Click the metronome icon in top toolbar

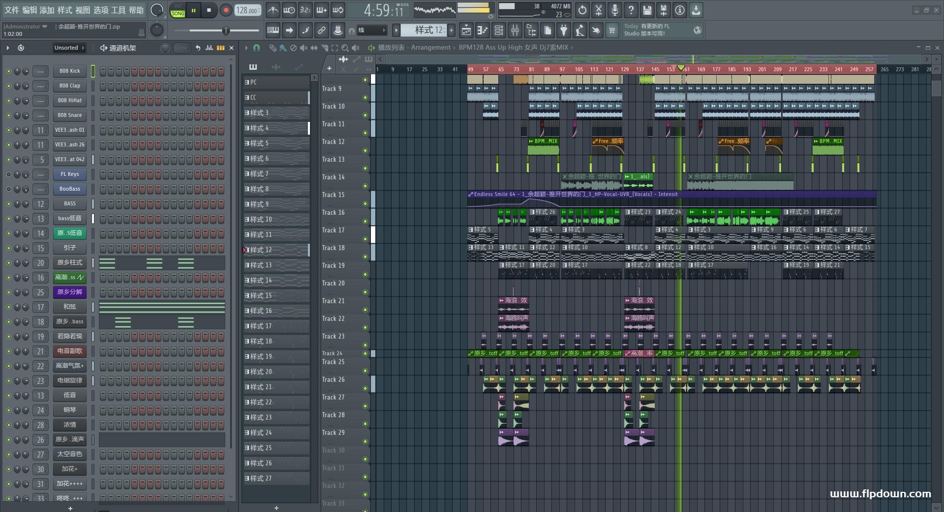273,10
